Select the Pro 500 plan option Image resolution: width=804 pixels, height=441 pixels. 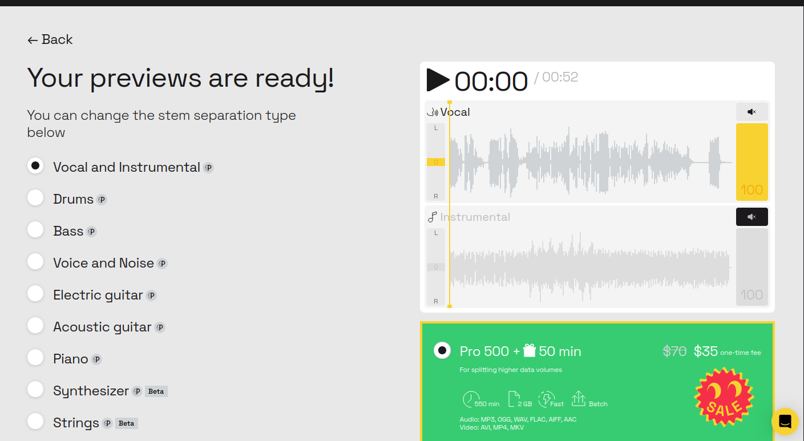[442, 350]
